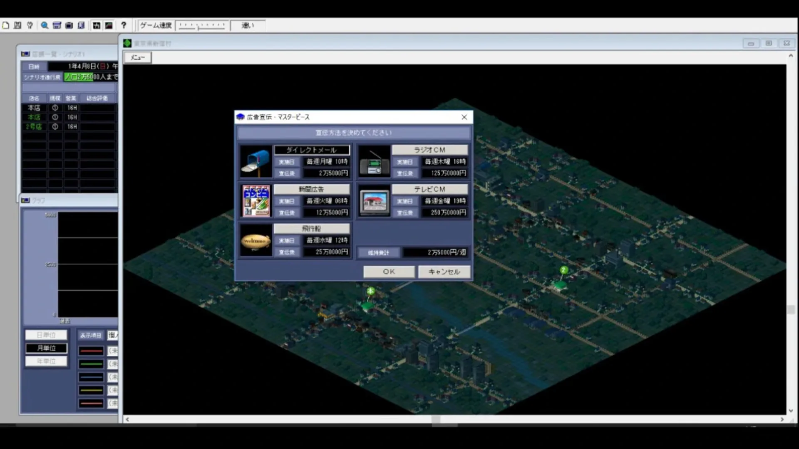Click the television CM image

click(x=374, y=202)
